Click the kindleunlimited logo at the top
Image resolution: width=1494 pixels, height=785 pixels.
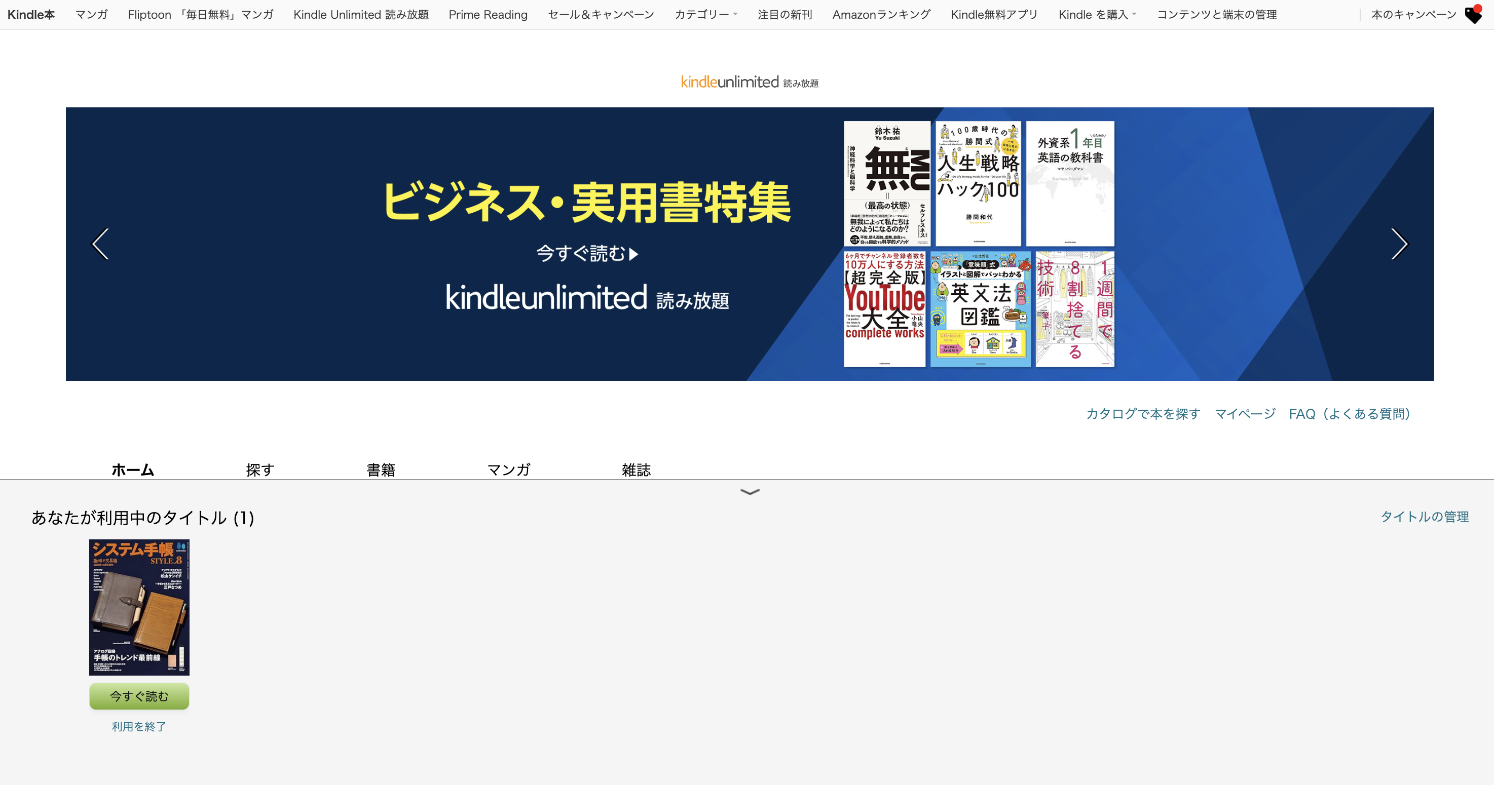[750, 83]
